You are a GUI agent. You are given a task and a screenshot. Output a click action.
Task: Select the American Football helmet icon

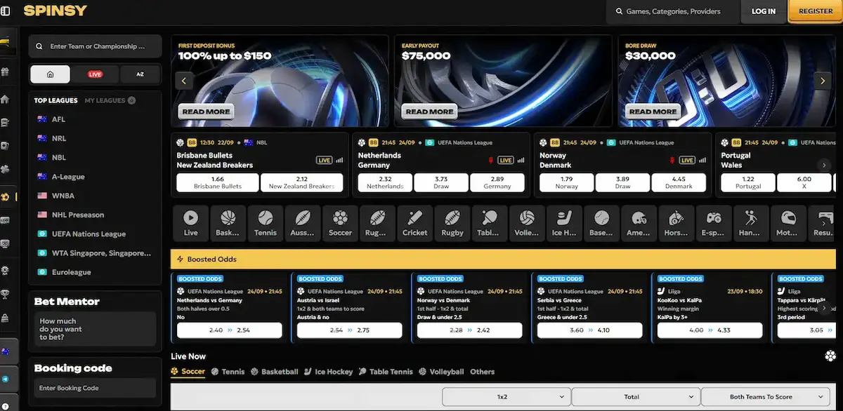(639, 223)
